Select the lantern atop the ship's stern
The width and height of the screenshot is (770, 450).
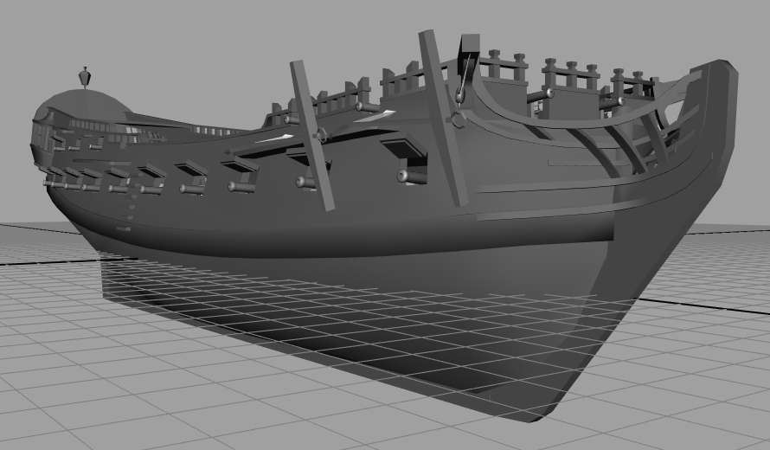pyautogui.click(x=85, y=77)
